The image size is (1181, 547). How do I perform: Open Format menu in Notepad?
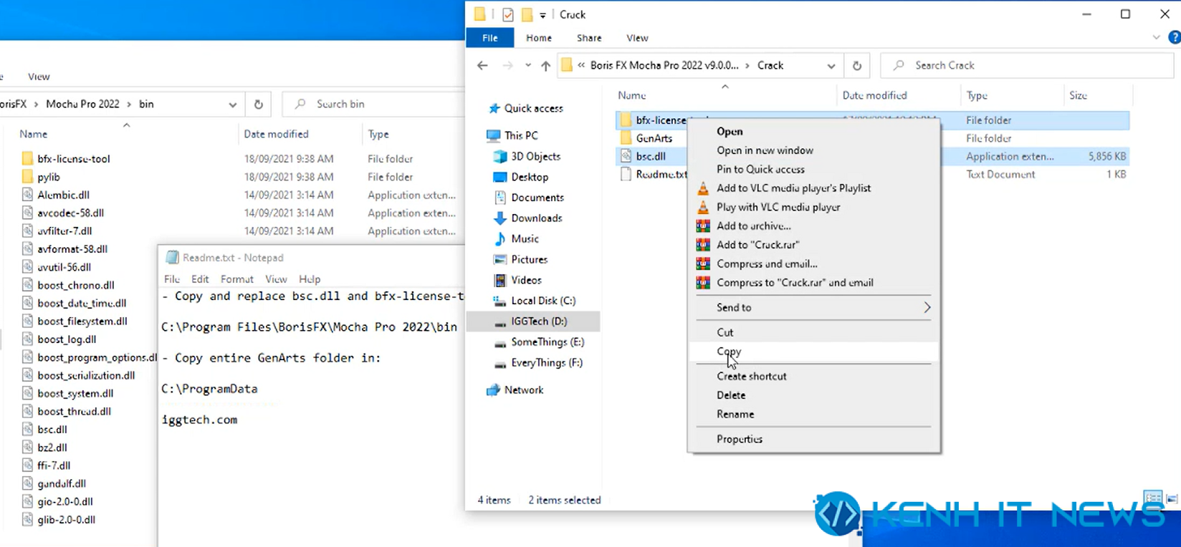pyautogui.click(x=236, y=279)
